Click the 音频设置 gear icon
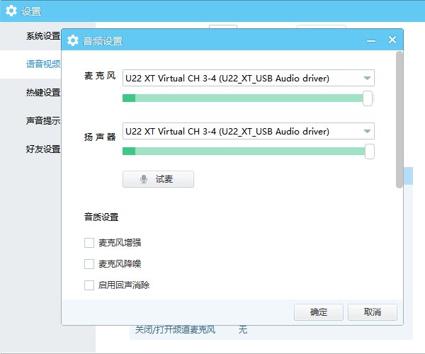 point(73,40)
